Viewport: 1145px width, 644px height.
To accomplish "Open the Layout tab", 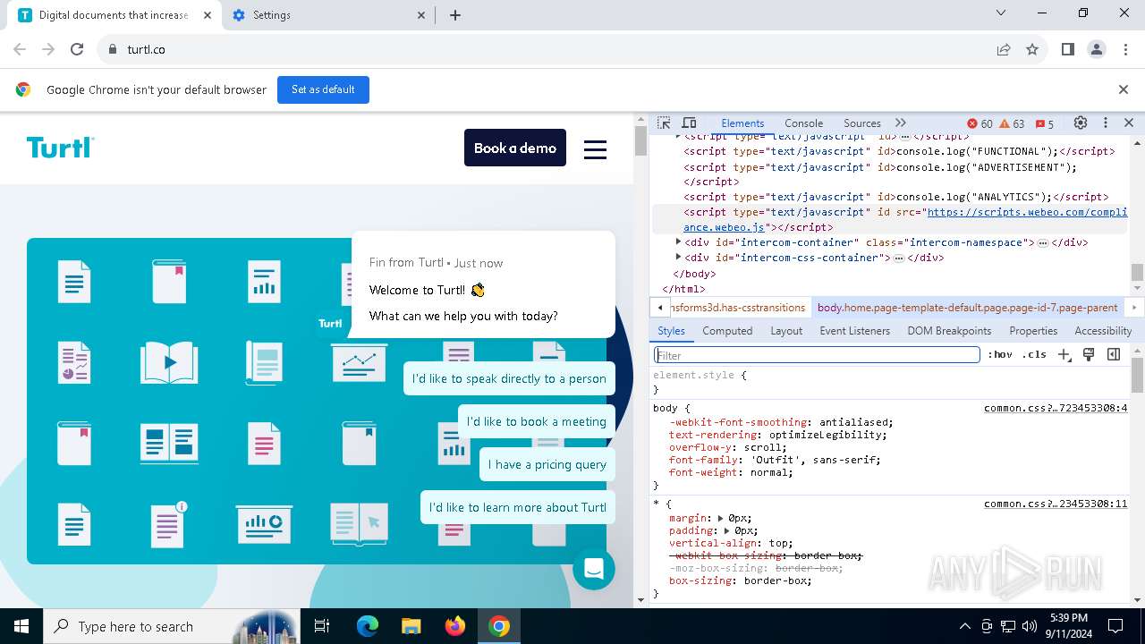I will coord(786,331).
